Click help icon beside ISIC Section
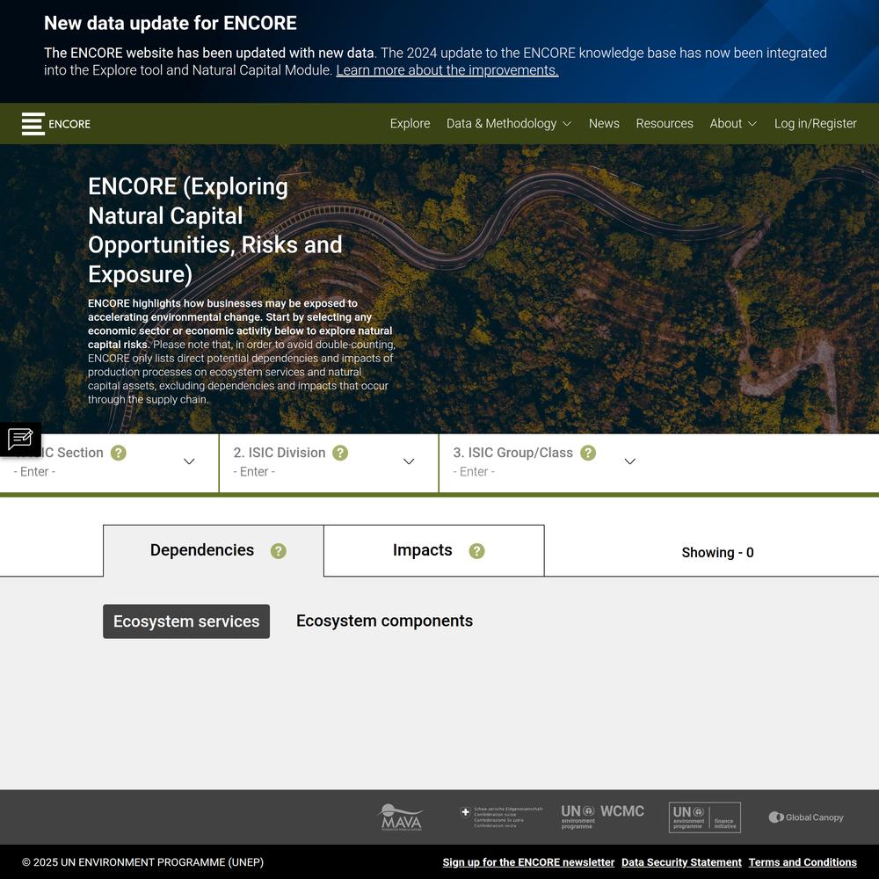This screenshot has width=879, height=879. point(119,453)
